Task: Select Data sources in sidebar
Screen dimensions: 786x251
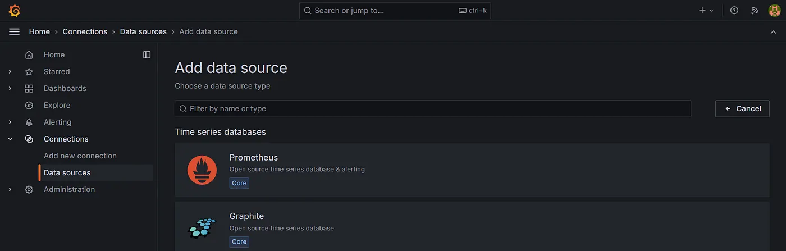Action: click(95, 173)
